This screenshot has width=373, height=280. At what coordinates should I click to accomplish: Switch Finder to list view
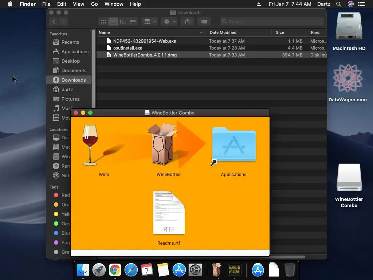[x=113, y=22]
